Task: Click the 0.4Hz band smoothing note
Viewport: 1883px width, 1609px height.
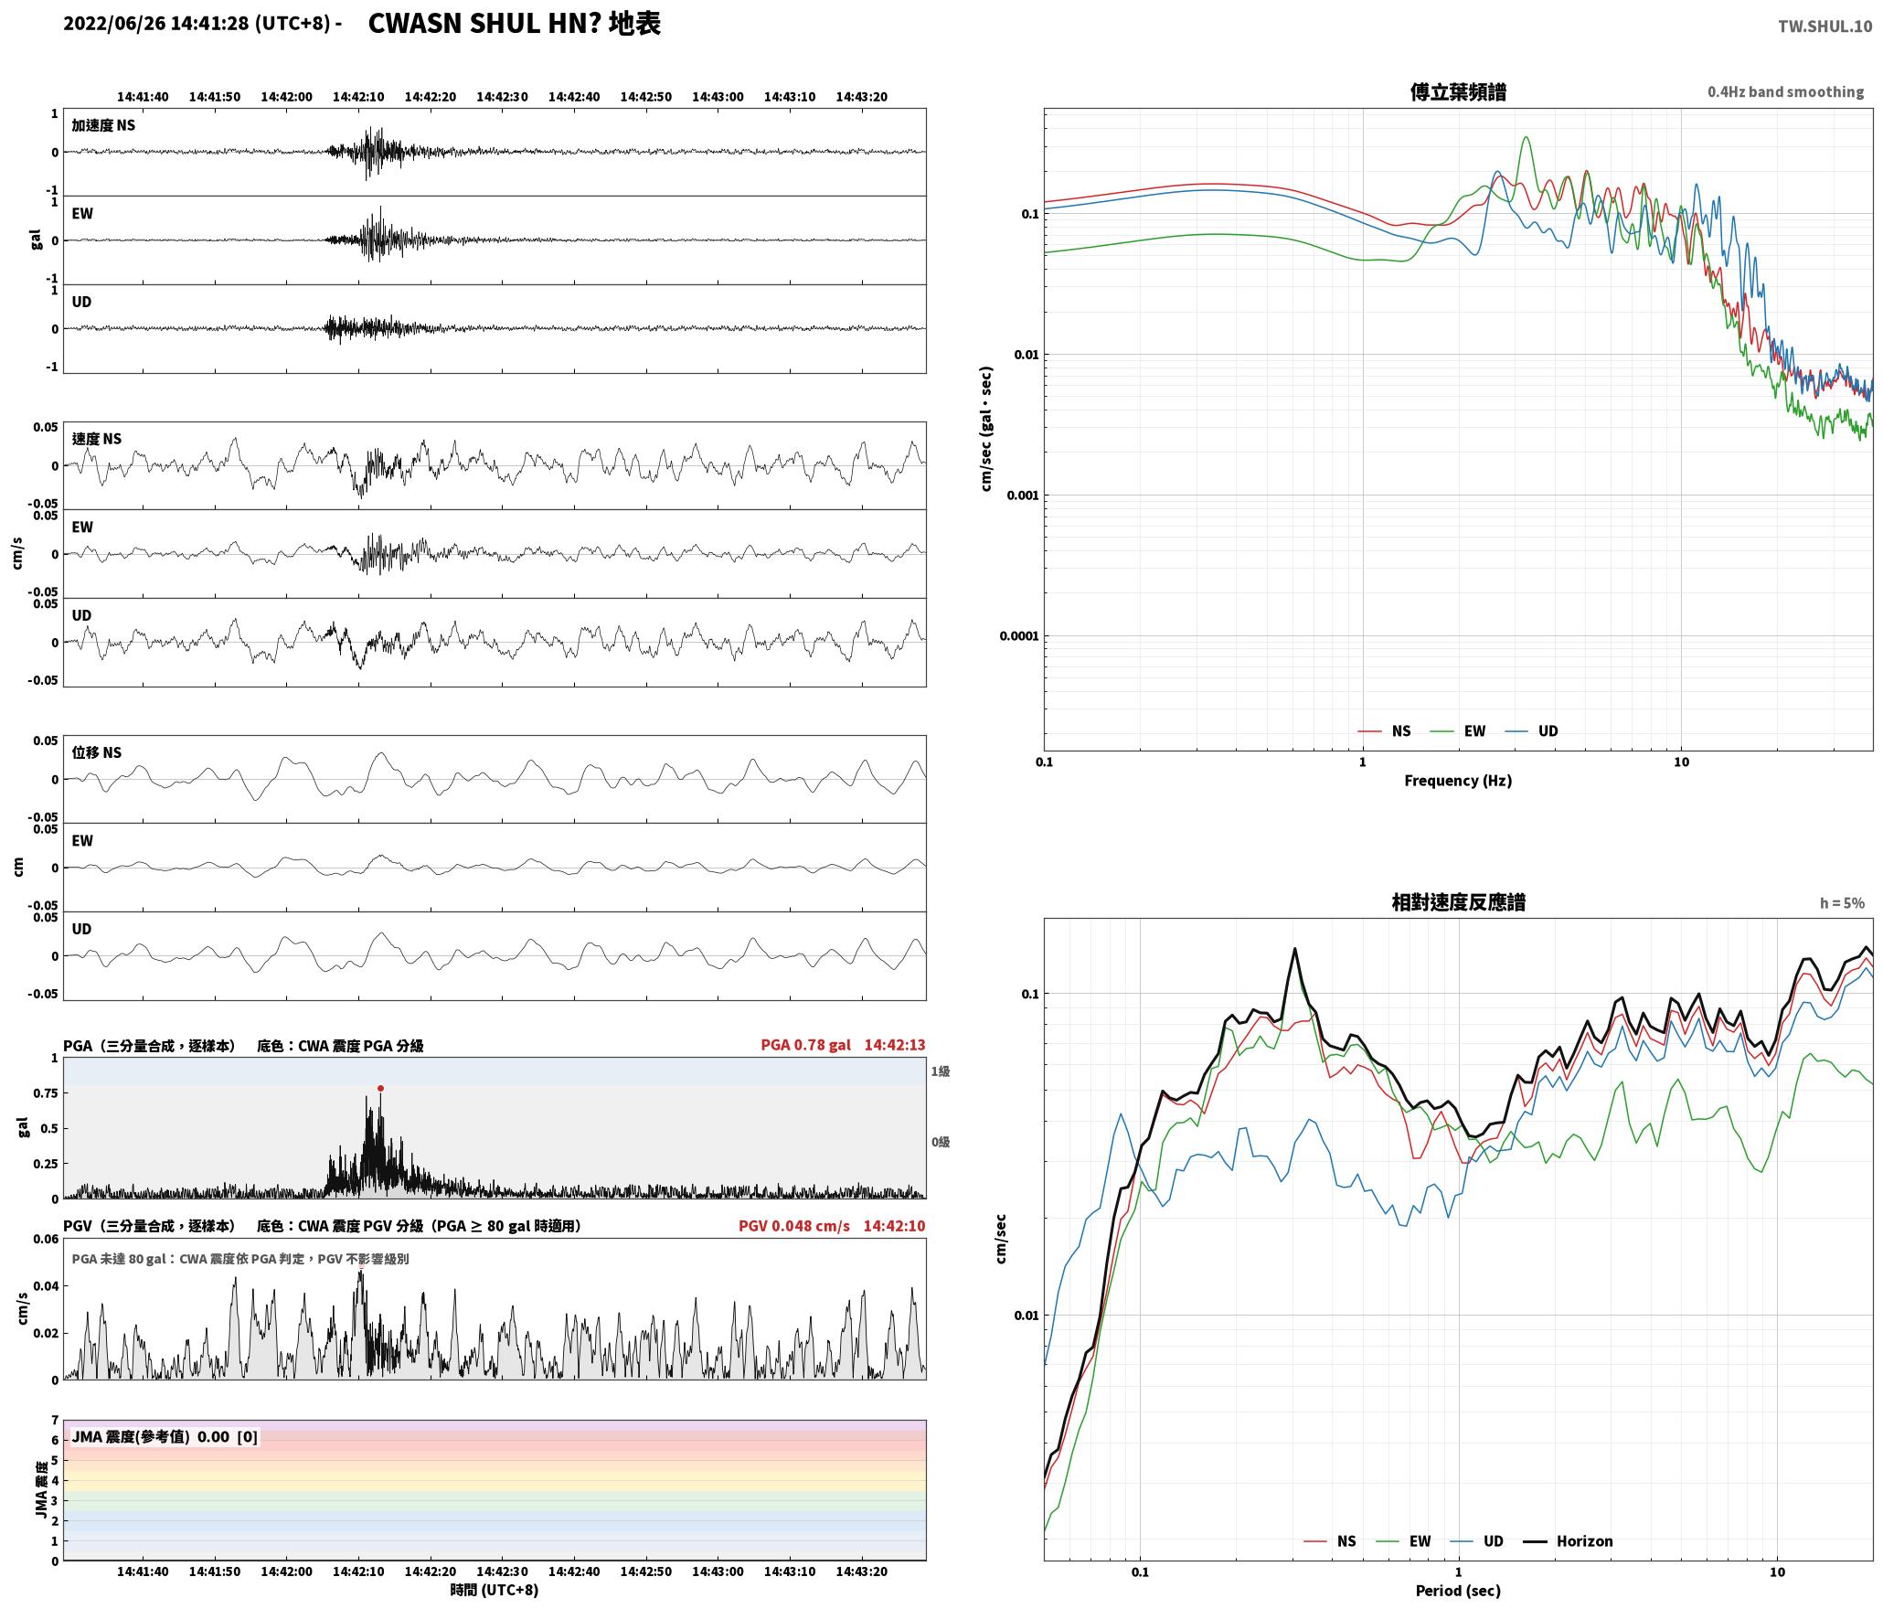Action: tap(1785, 92)
